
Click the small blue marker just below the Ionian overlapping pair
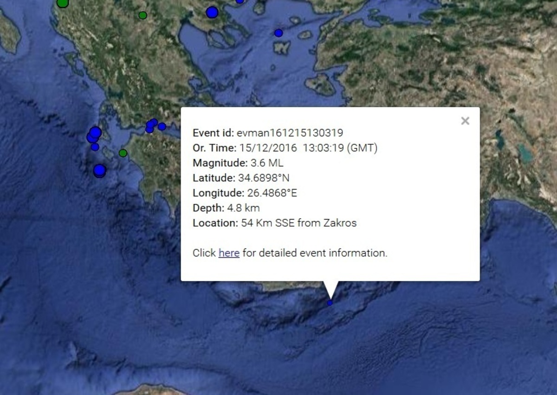coord(95,147)
